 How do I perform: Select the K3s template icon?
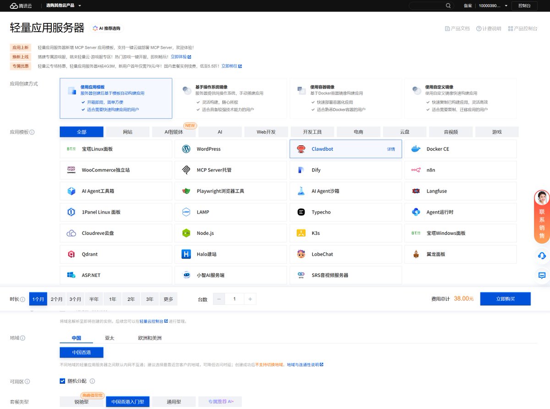(301, 233)
